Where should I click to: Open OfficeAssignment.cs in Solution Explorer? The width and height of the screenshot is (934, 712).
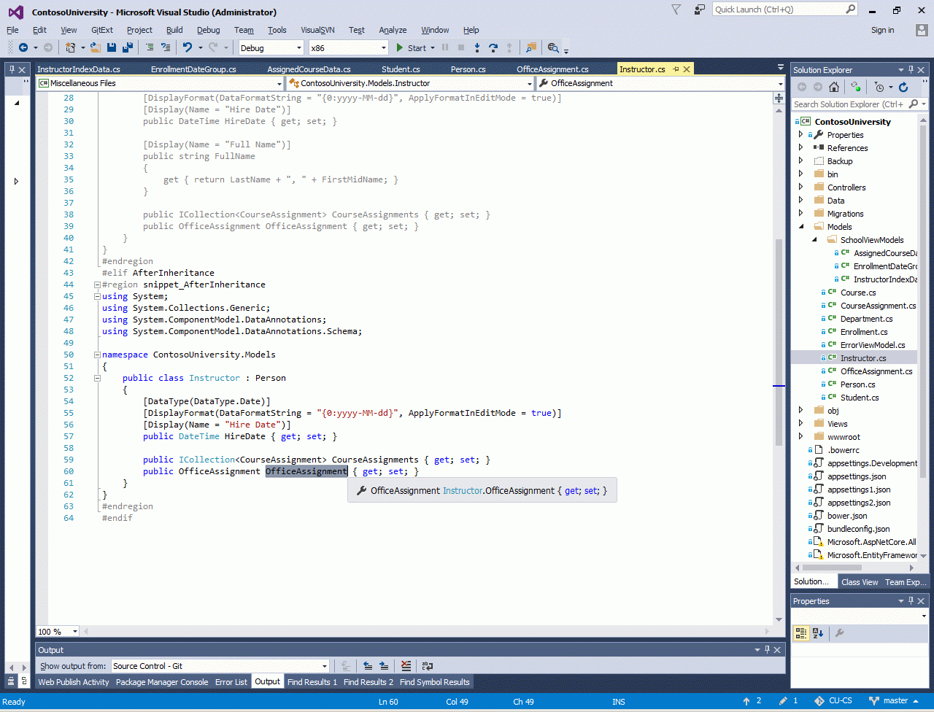click(876, 371)
